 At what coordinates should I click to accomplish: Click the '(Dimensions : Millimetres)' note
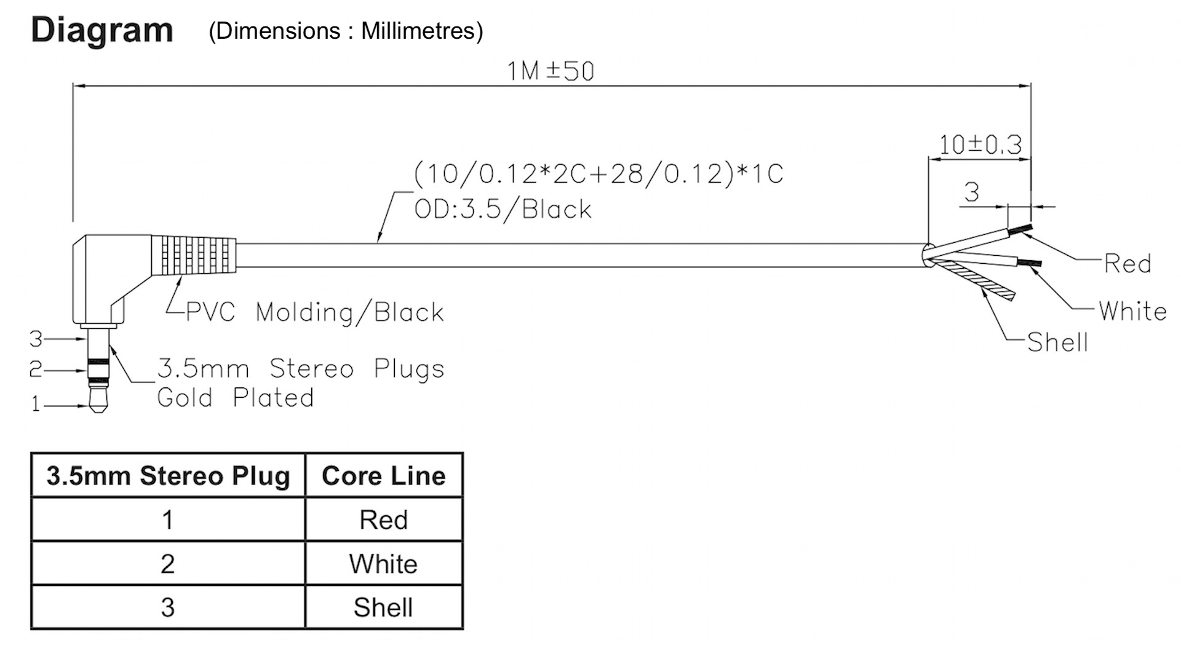(x=346, y=31)
